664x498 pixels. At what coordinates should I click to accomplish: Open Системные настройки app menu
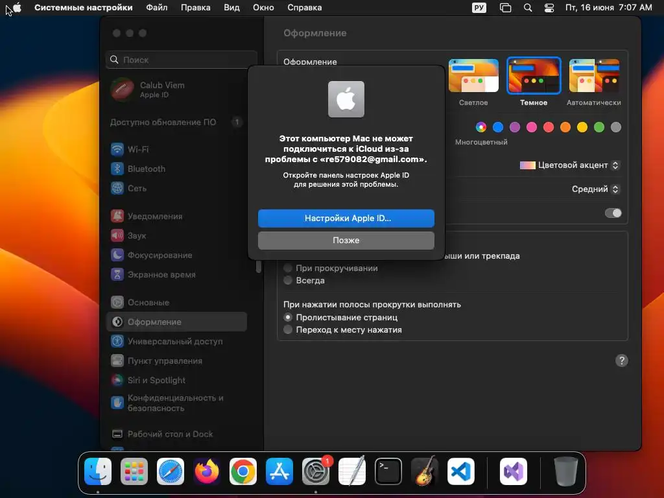pyautogui.click(x=84, y=8)
